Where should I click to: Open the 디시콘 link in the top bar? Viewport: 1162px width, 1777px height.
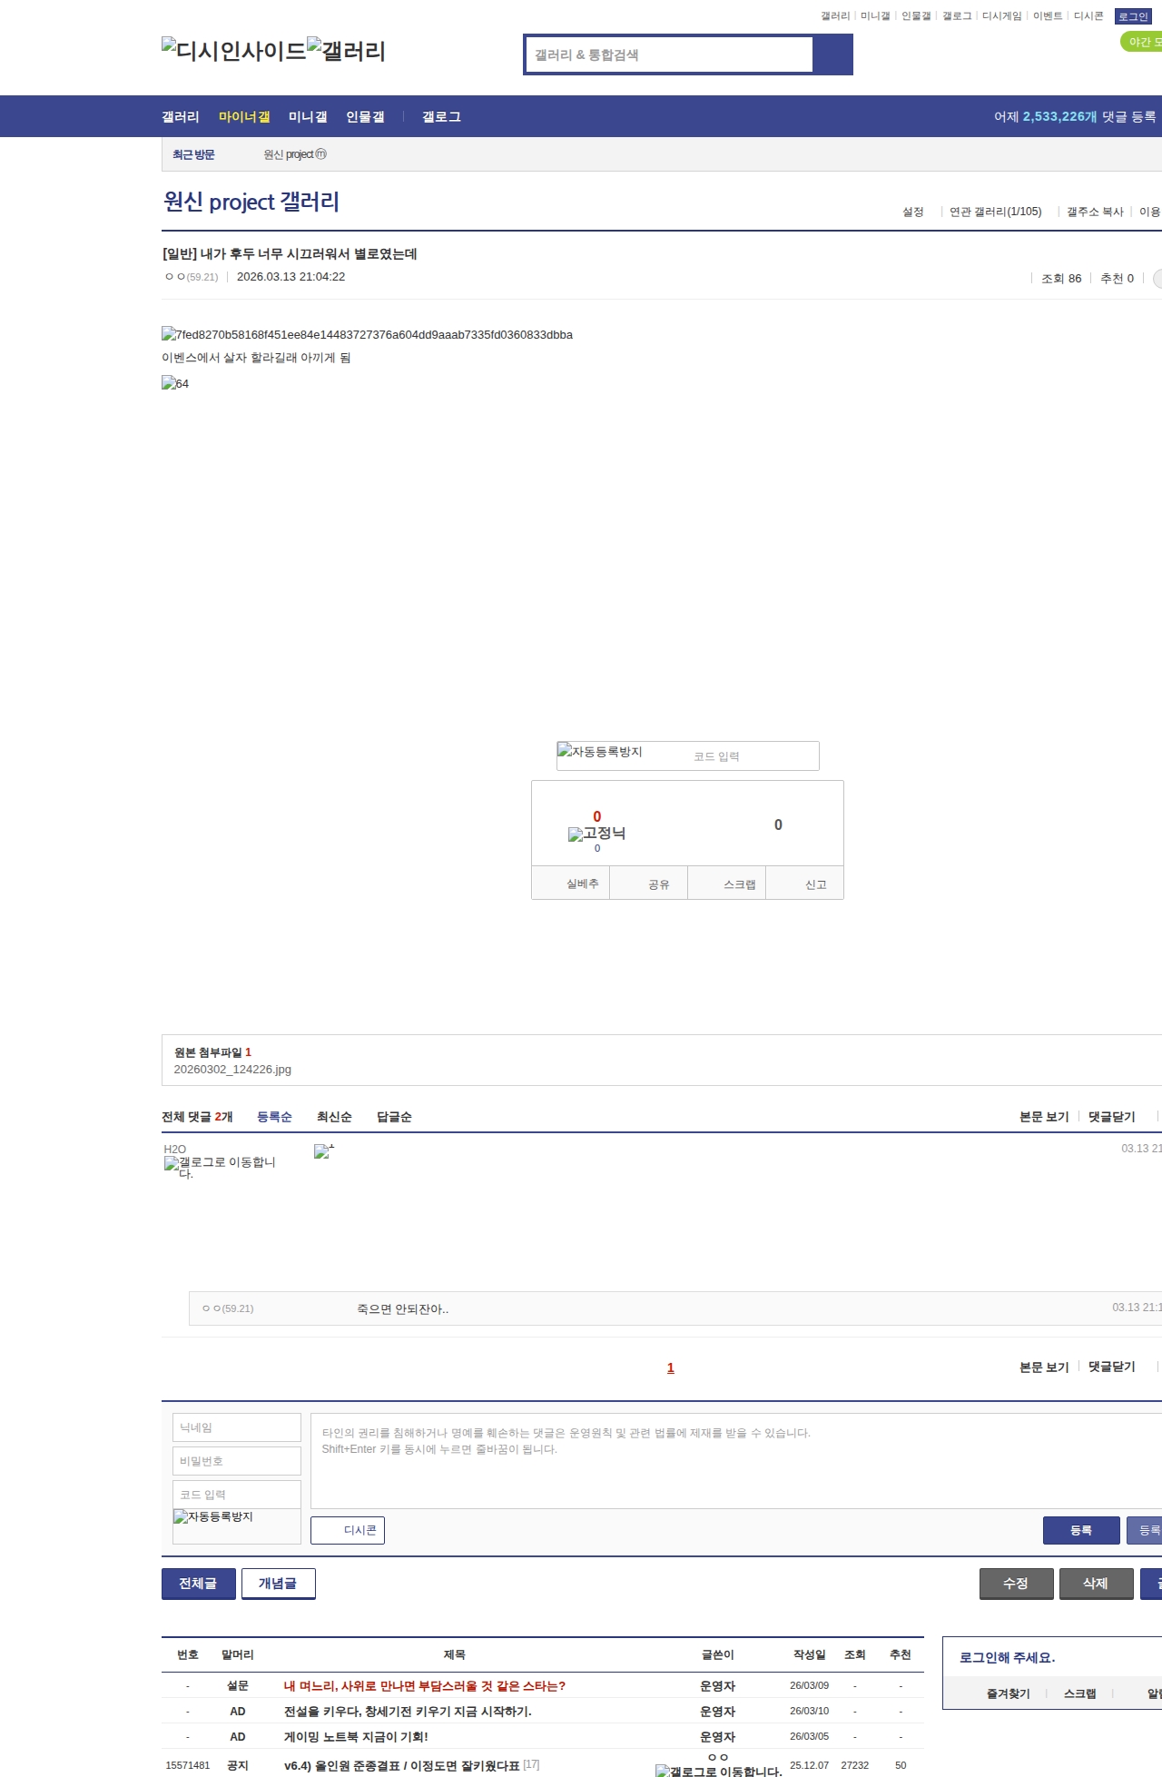point(1088,15)
